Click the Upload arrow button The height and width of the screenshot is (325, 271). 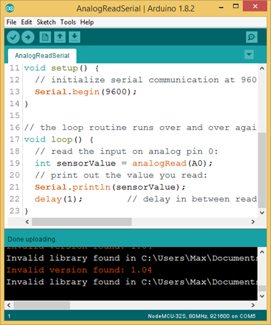click(28, 37)
